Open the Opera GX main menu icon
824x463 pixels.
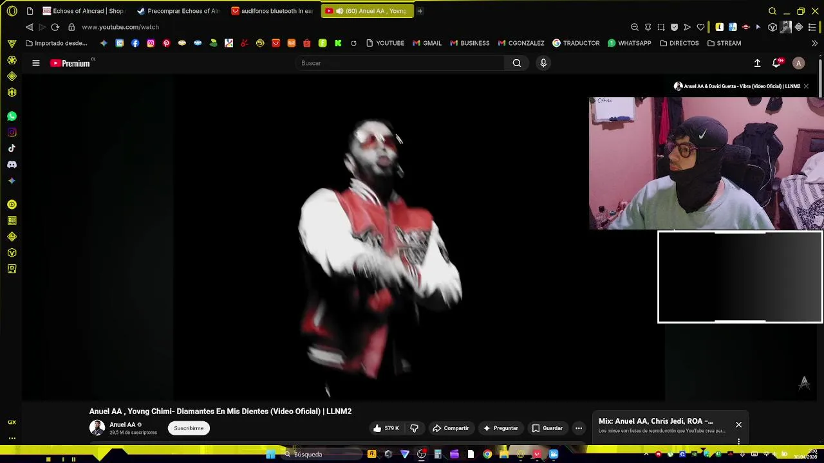coord(12,11)
